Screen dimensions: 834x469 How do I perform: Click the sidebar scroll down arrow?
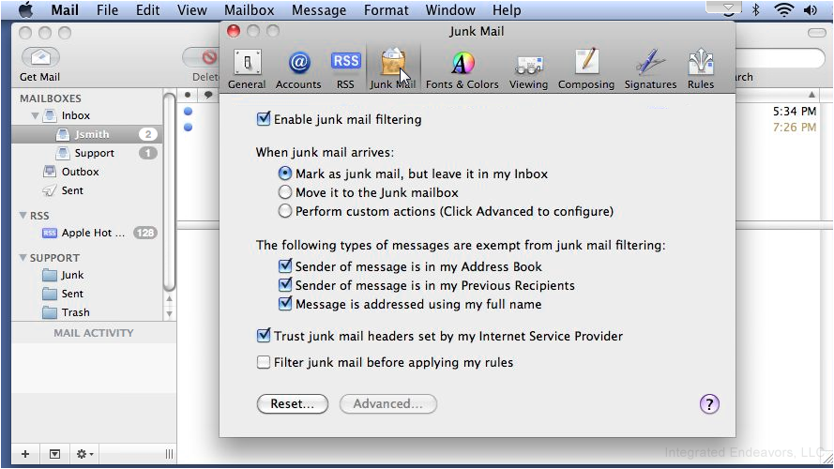(x=169, y=313)
